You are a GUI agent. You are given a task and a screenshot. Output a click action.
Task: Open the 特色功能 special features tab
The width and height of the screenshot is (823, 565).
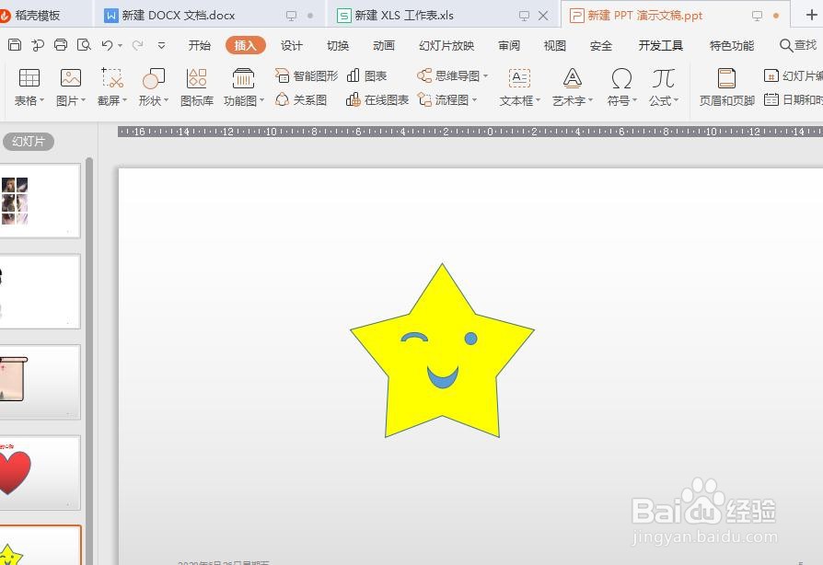[x=732, y=46]
